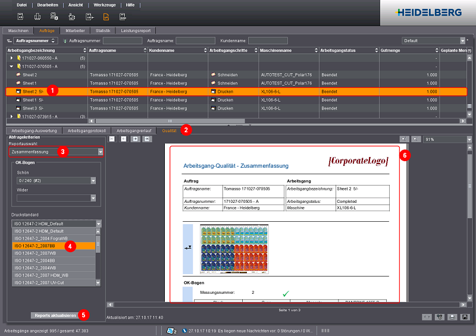Open the Schön OK-Bogen dropdown
The image size is (476, 336).
click(93, 181)
